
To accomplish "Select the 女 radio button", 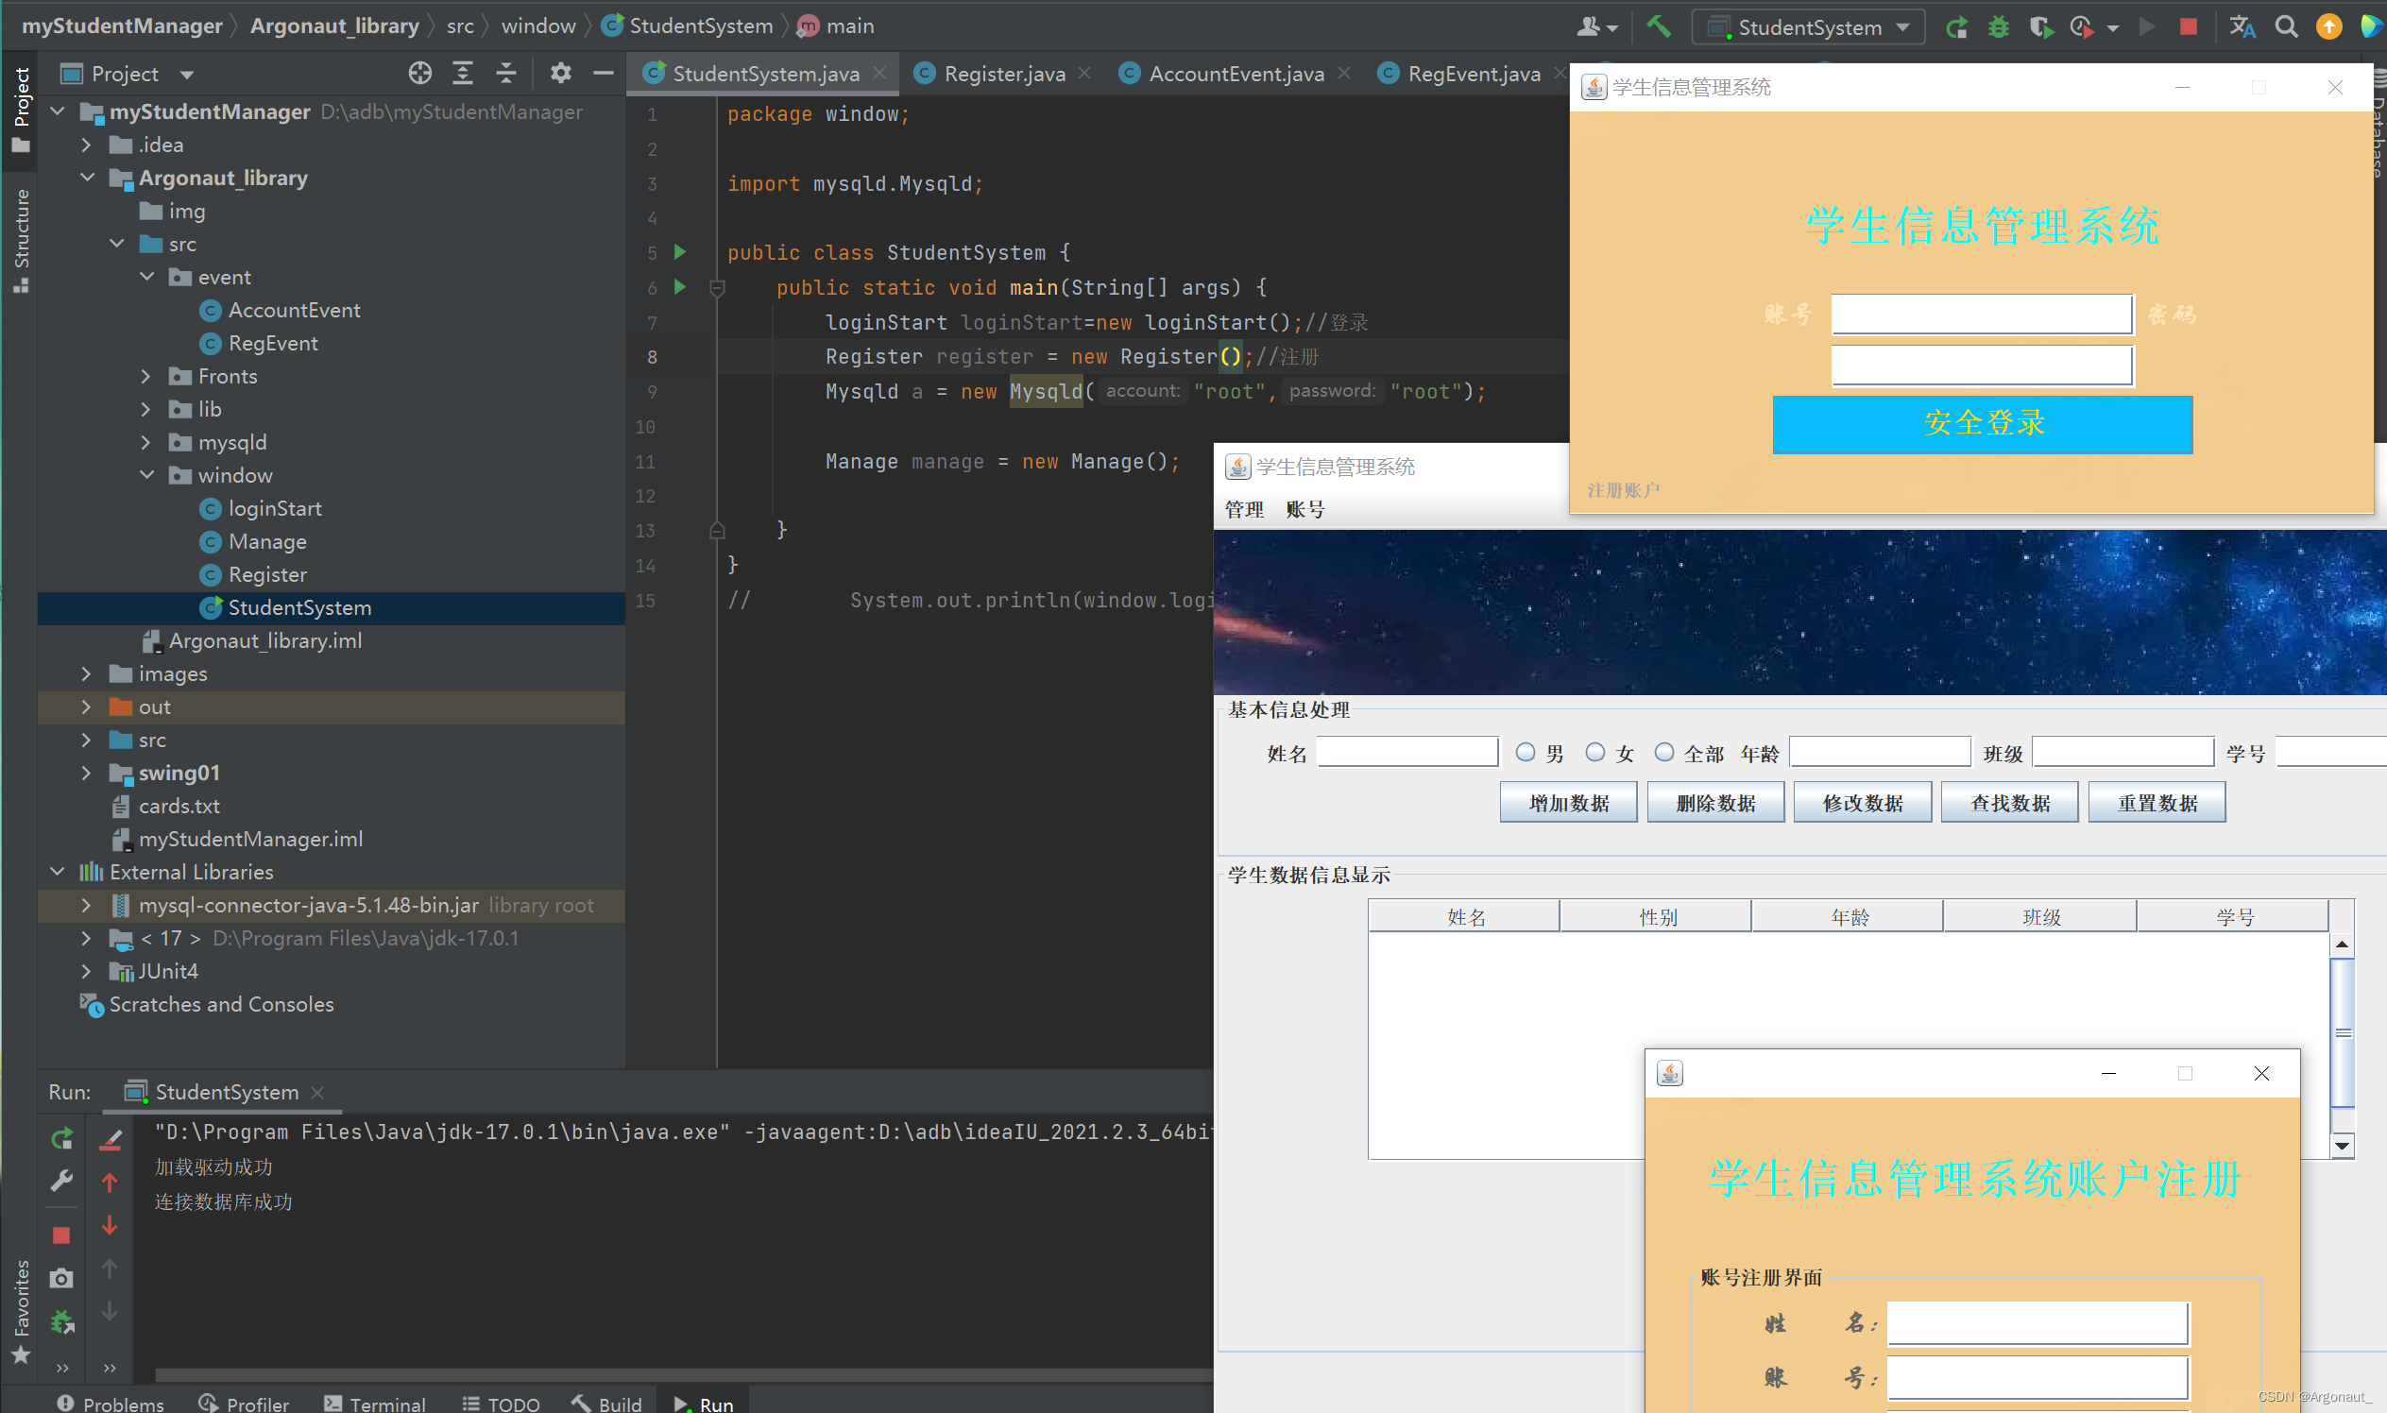I will coord(1594,753).
